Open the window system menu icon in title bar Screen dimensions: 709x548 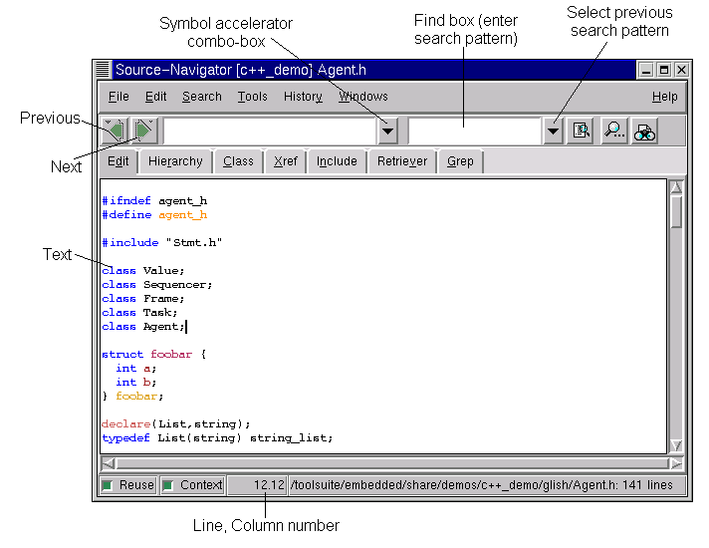pyautogui.click(x=103, y=70)
